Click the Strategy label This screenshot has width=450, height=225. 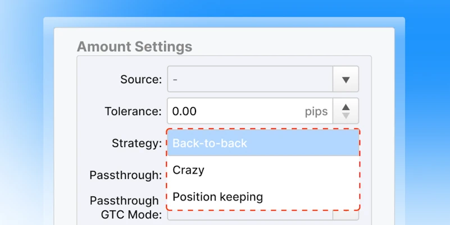pyautogui.click(x=137, y=143)
